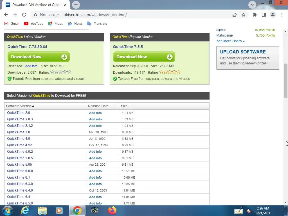Download QuickTime 7.5.5 with Download Now

(x=144, y=57)
